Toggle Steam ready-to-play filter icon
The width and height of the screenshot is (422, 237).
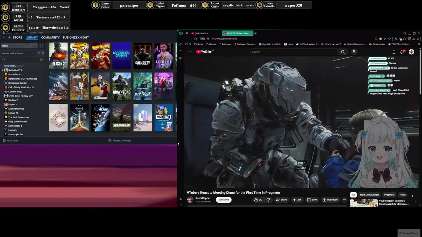pos(43,53)
